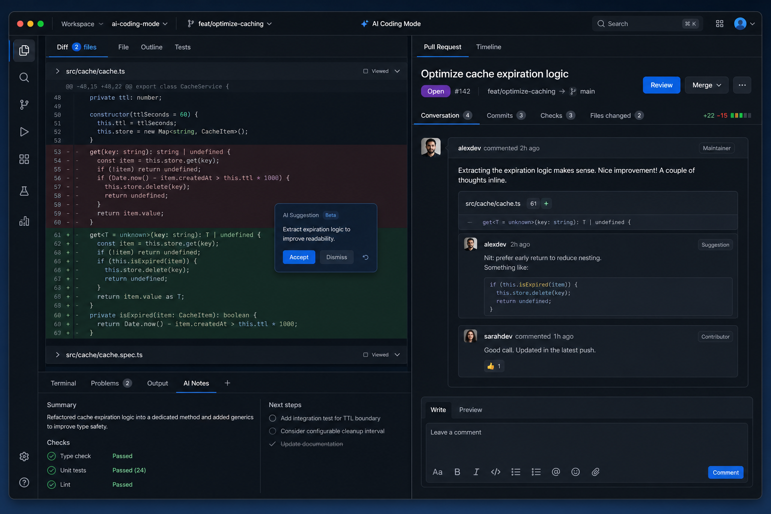
Task: Open Merge options dropdown
Action: (x=706, y=85)
